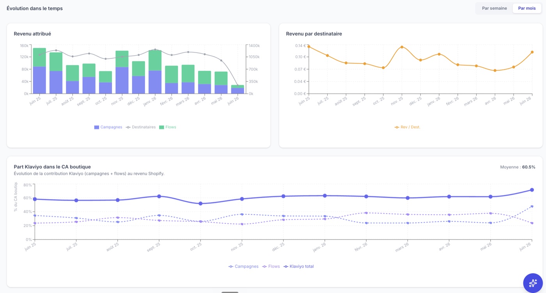546x293 pixels.
Task: Click the nov. 25 bar in Revenu attribué
Action: pos(122,72)
